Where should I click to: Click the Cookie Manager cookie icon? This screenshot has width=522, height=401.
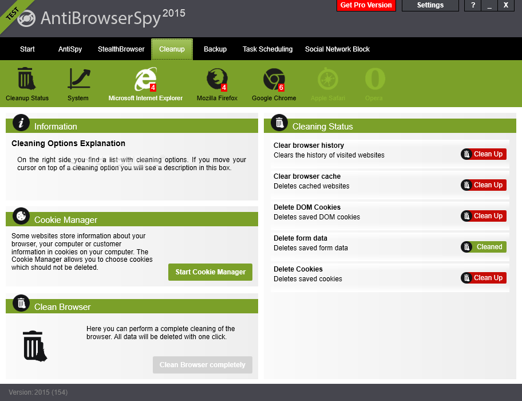21,216
